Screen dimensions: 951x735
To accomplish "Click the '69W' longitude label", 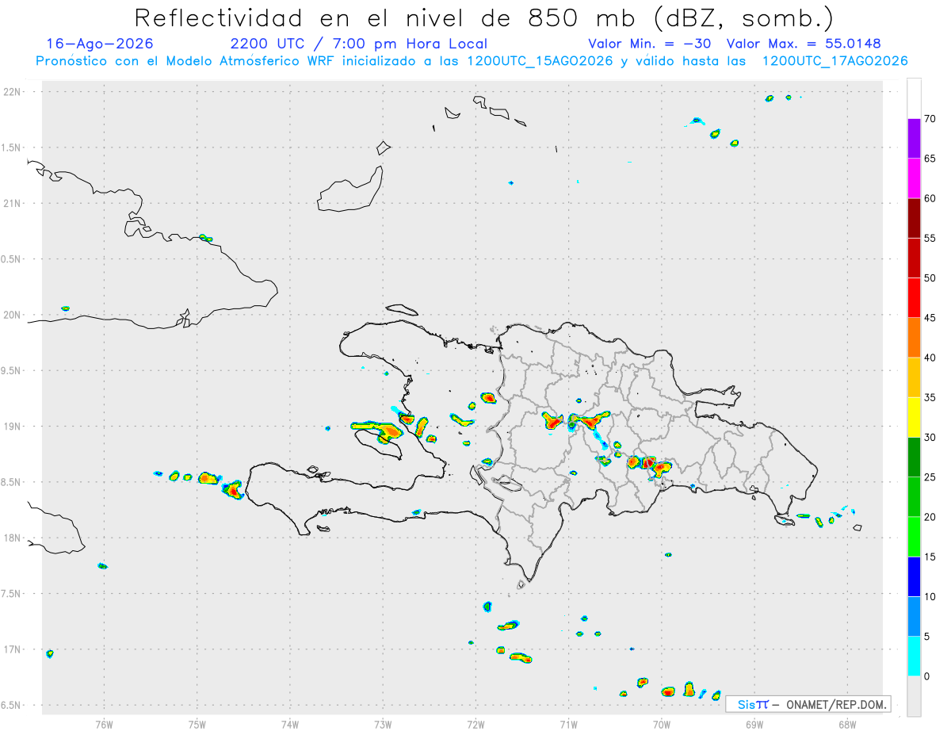I will (x=754, y=724).
